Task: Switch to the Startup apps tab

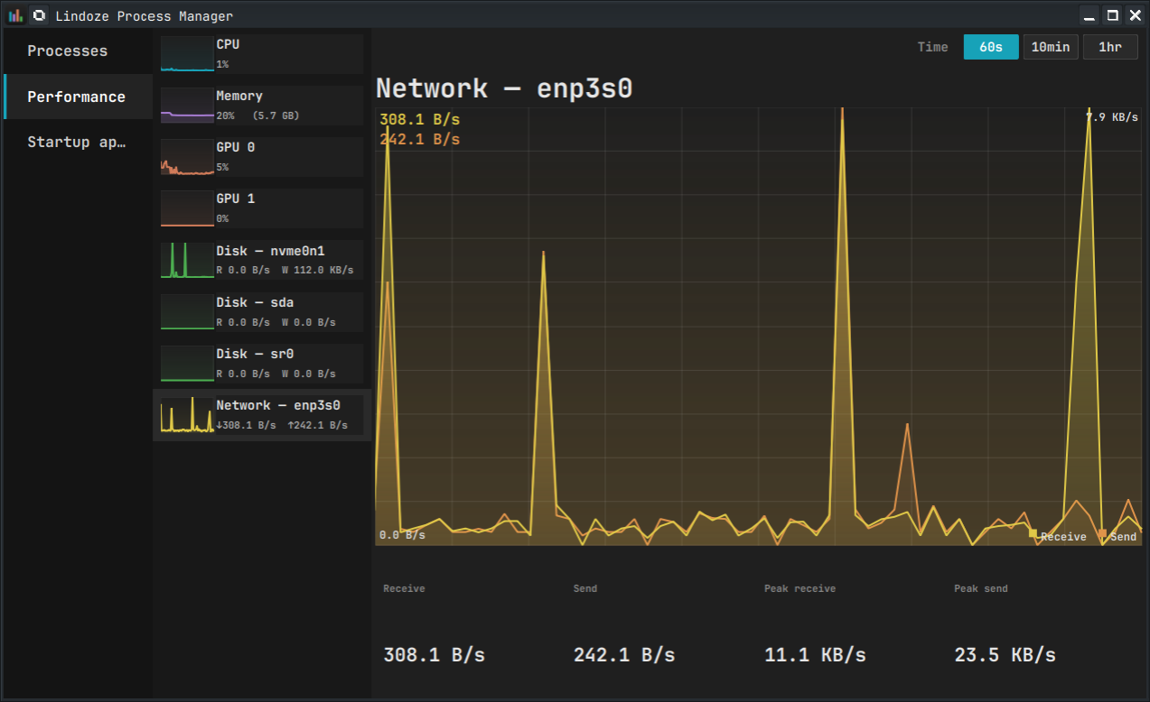Action: pos(79,142)
